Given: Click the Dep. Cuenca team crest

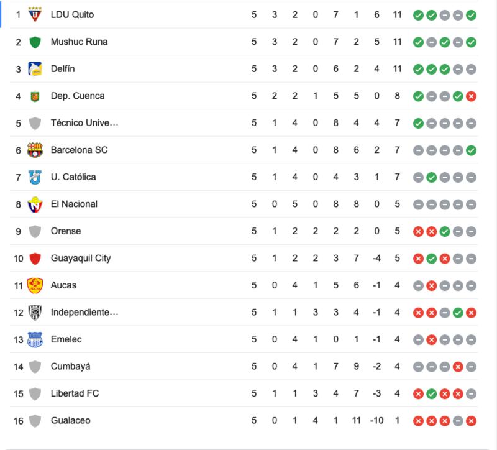Looking at the screenshot, I should (x=35, y=96).
